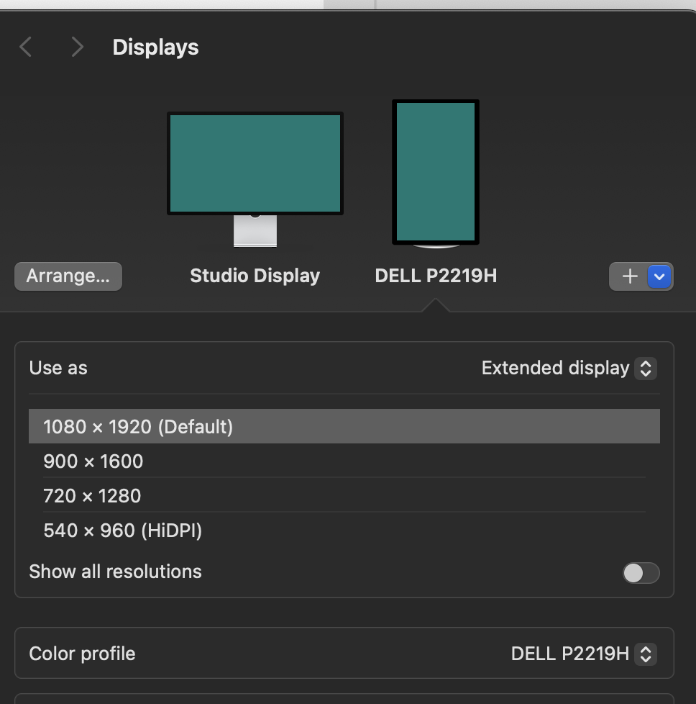Viewport: 696px width, 704px height.
Task: Select the Studio Display monitor thumbnail
Action: click(x=255, y=163)
